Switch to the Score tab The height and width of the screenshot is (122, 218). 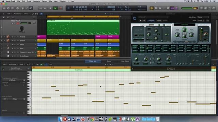109,61
